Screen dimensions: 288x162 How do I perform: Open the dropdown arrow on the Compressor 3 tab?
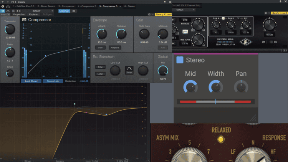click(120, 6)
